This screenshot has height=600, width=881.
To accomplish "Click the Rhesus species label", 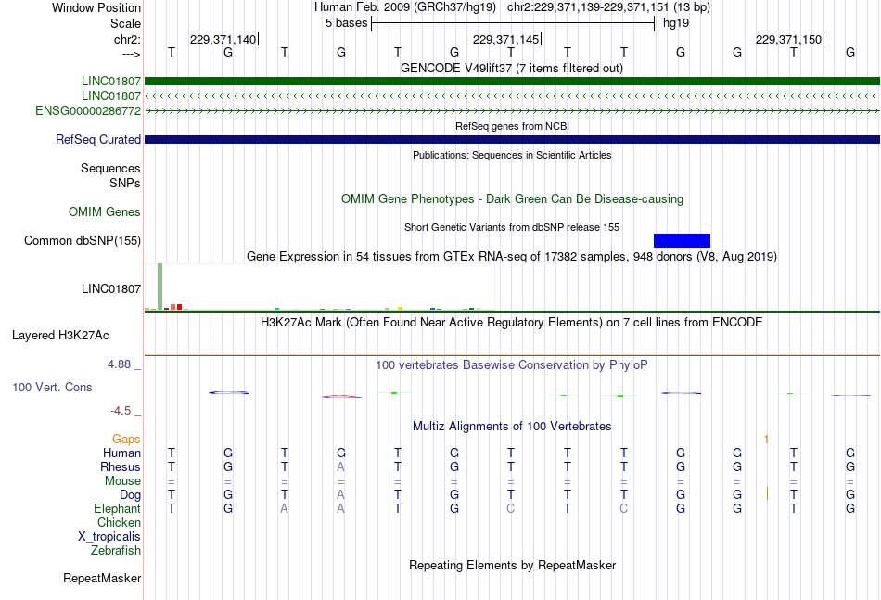I will (x=121, y=466).
